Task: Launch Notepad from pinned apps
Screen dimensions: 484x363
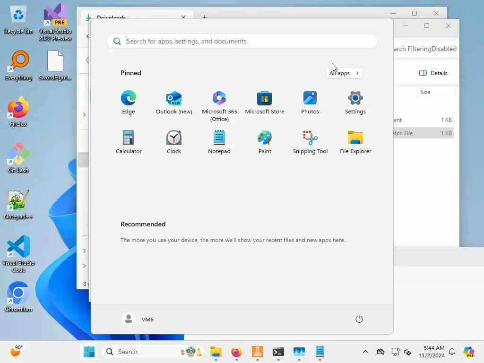Action: coord(219,142)
